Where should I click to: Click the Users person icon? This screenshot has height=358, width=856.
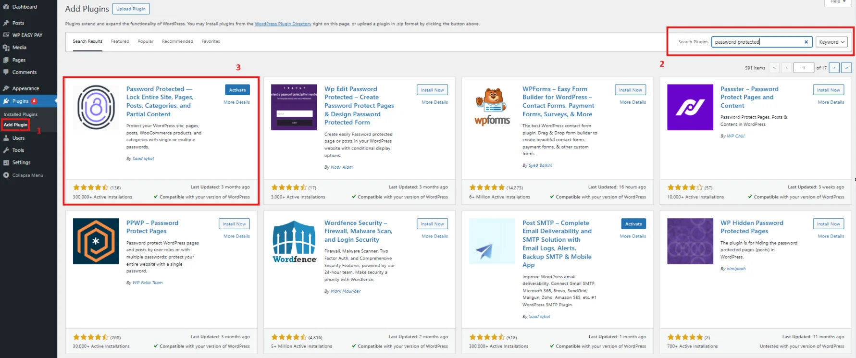coord(6,138)
